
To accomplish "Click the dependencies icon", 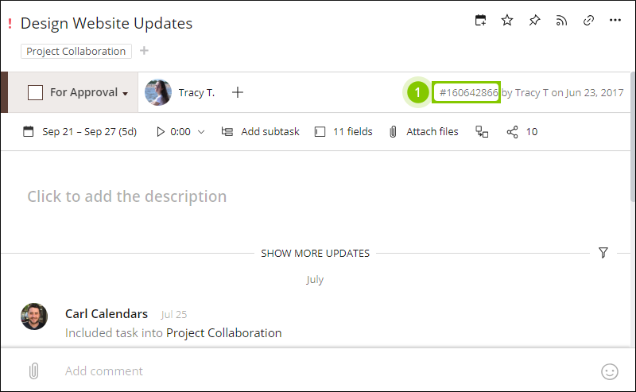I will tap(482, 132).
